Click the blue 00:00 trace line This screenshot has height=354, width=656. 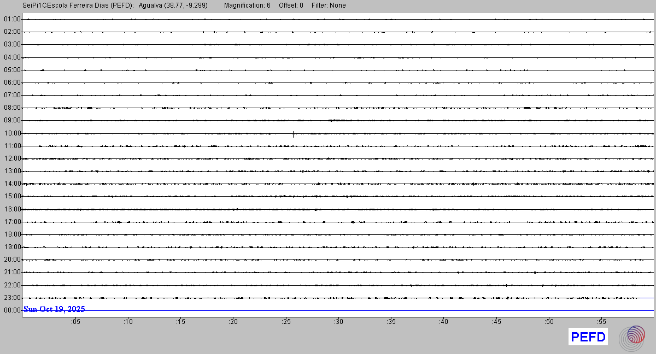tap(383, 310)
